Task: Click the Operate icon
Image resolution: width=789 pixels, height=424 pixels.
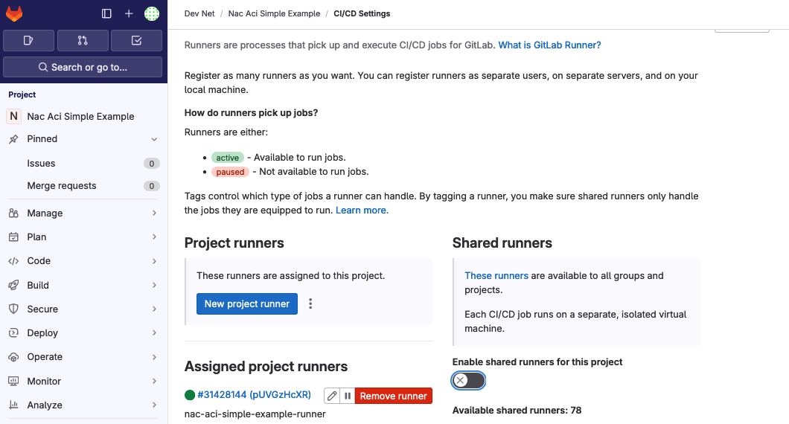Action: 13,357
